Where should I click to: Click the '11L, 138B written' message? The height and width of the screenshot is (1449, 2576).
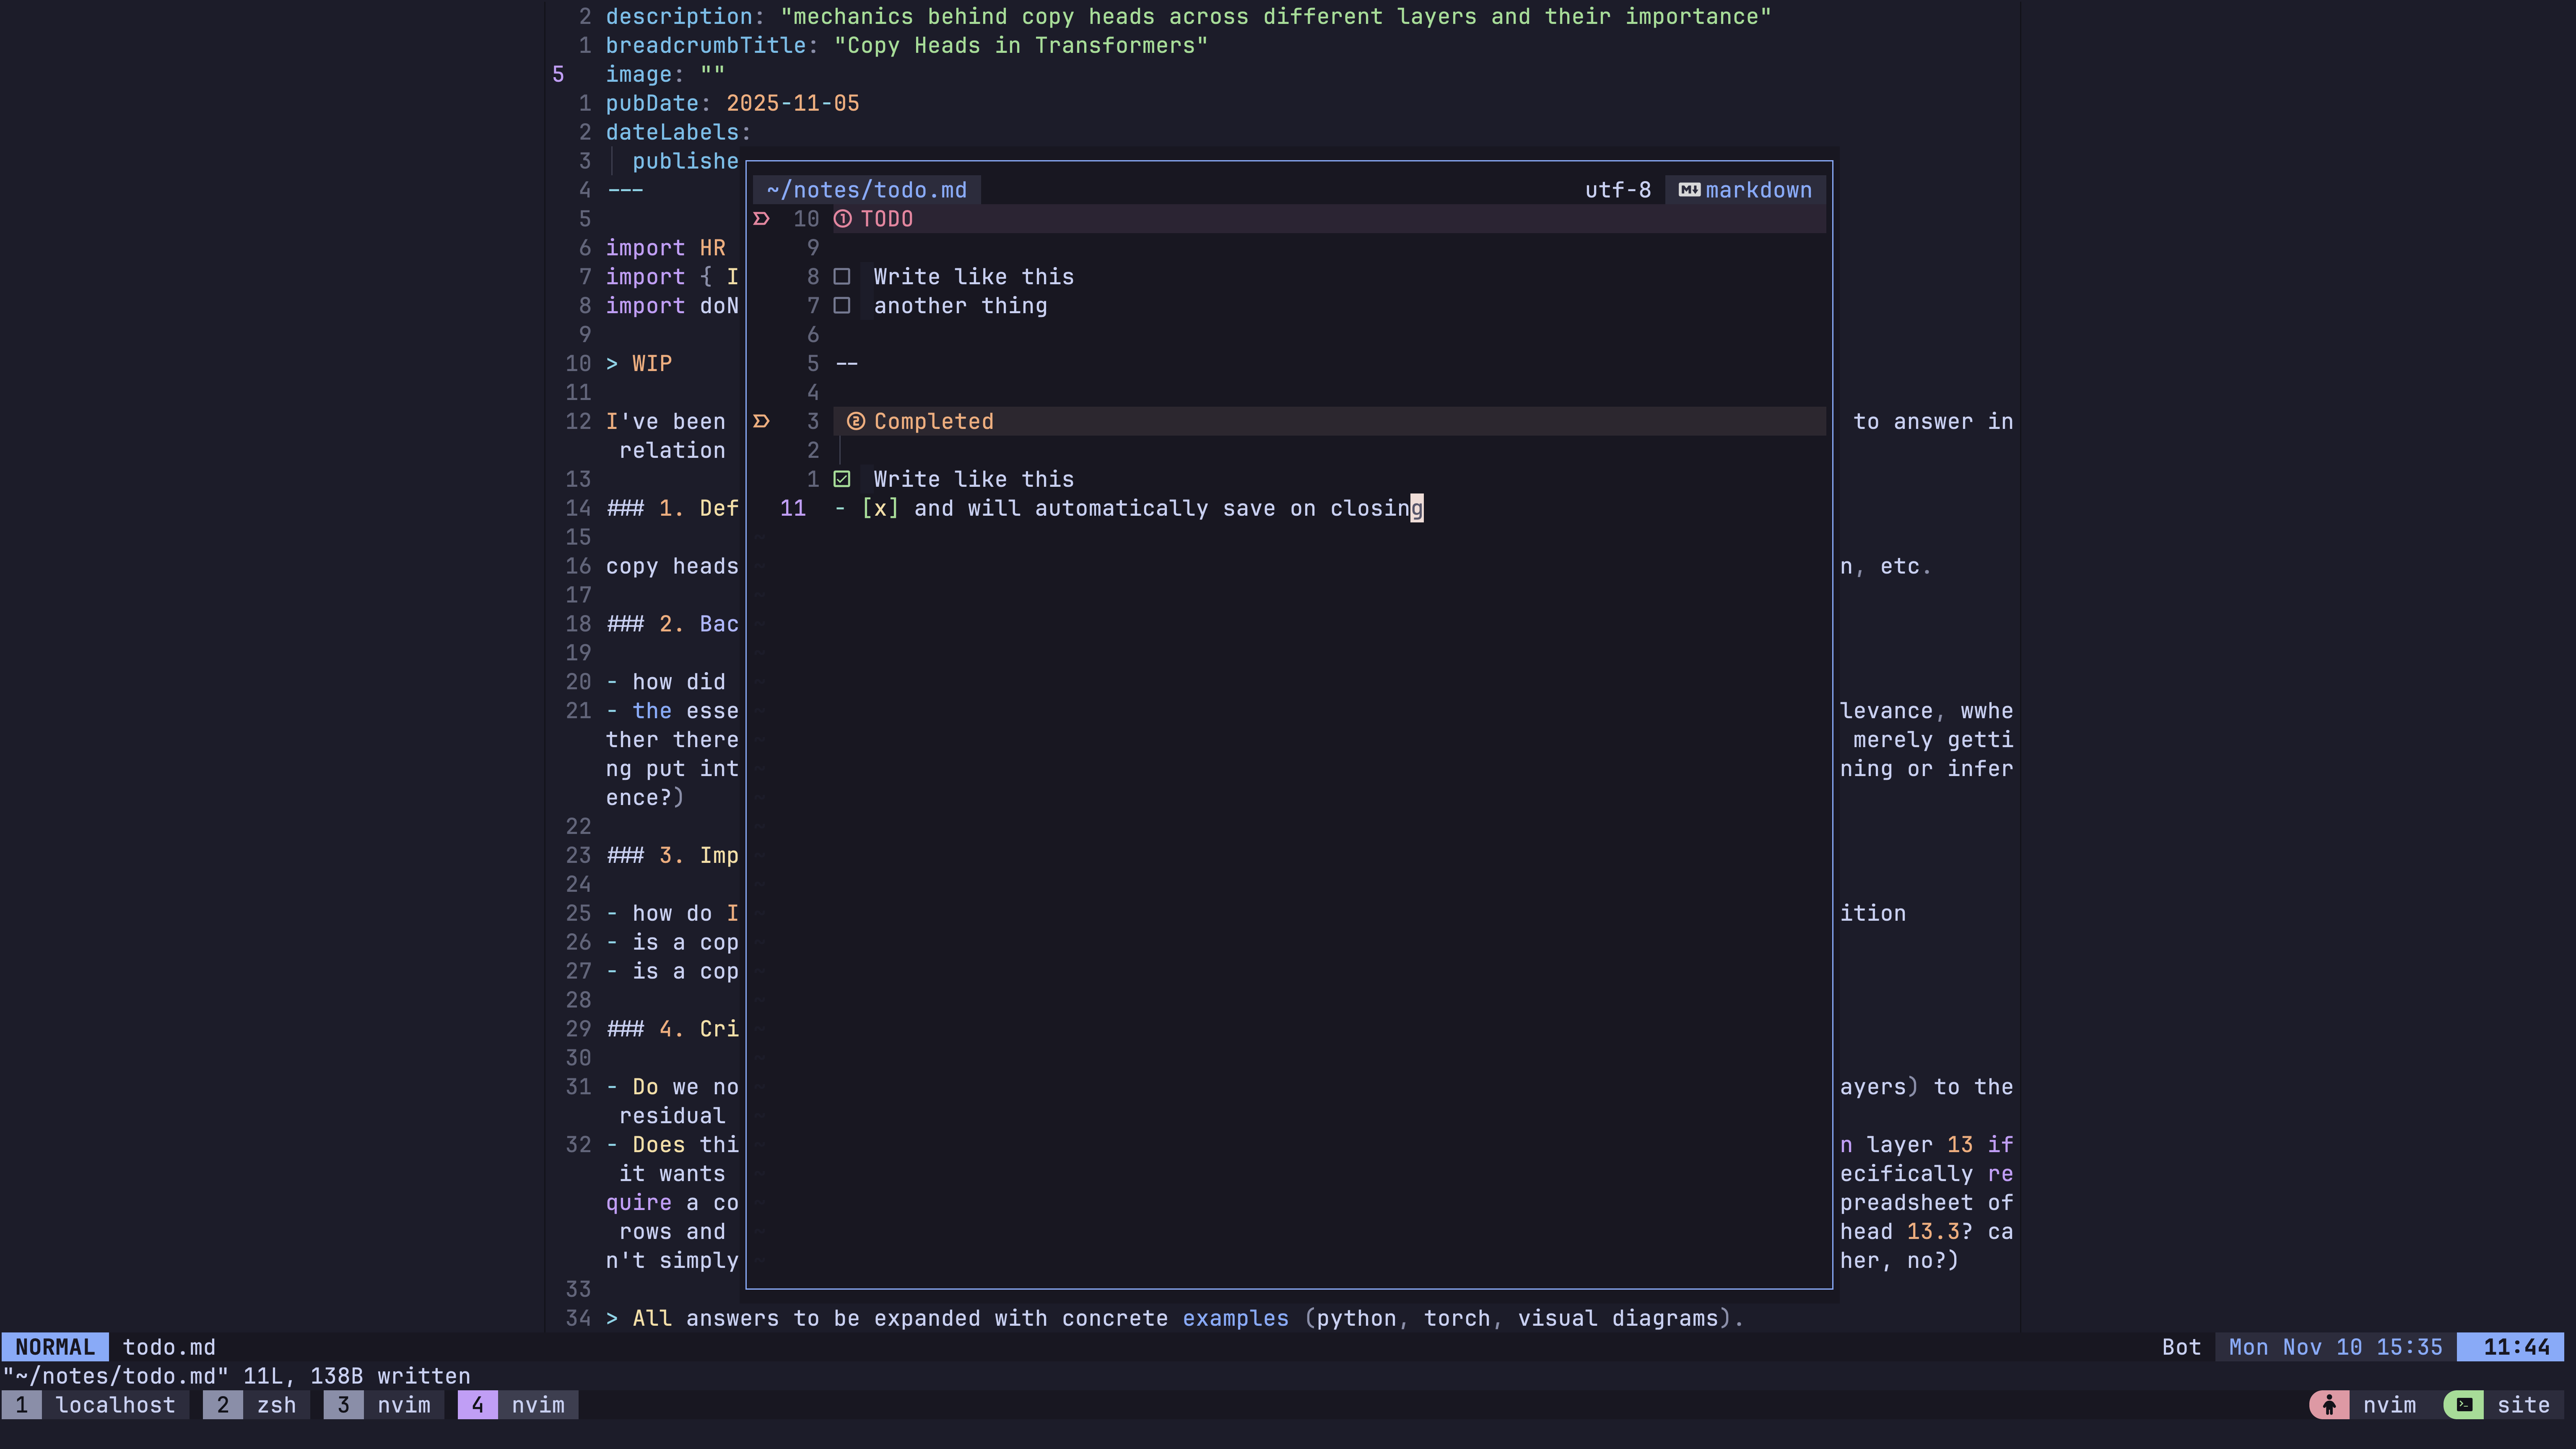pyautogui.click(x=357, y=1376)
